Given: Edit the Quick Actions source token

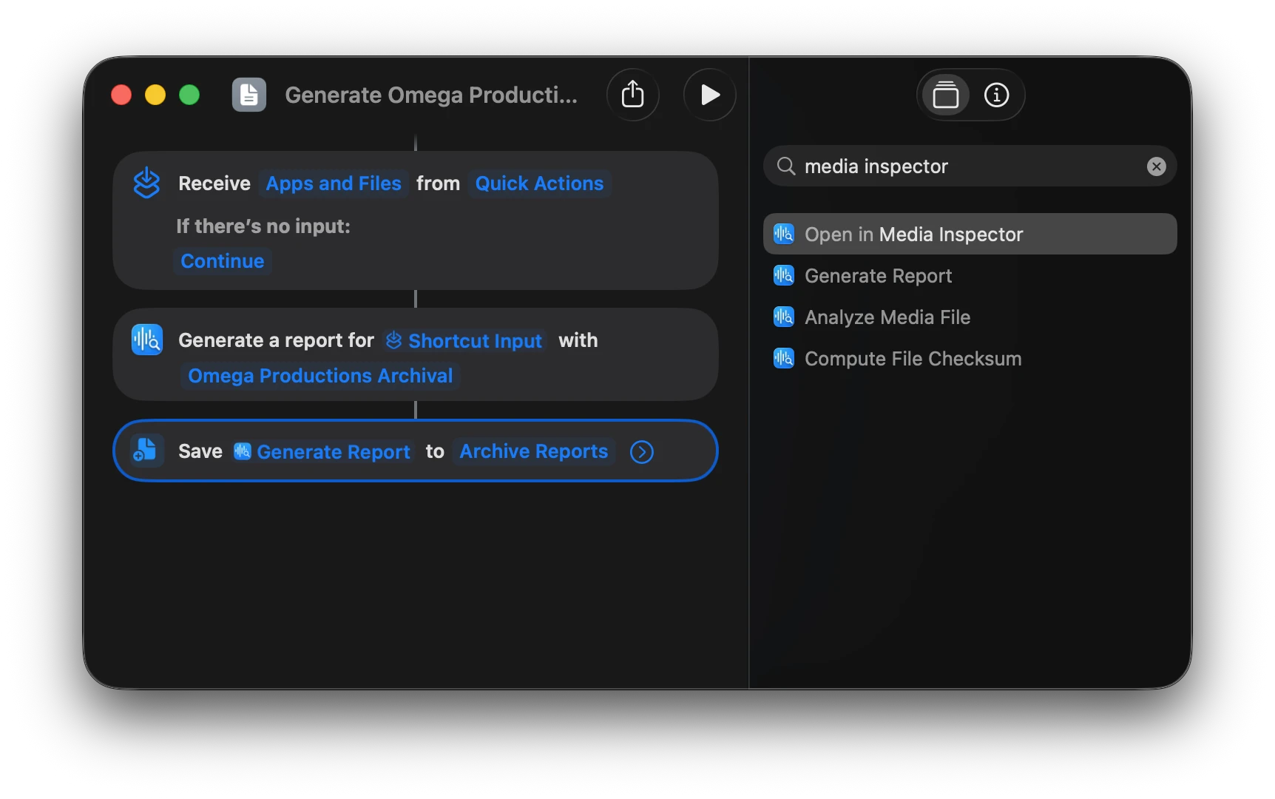Looking at the screenshot, I should pos(539,183).
